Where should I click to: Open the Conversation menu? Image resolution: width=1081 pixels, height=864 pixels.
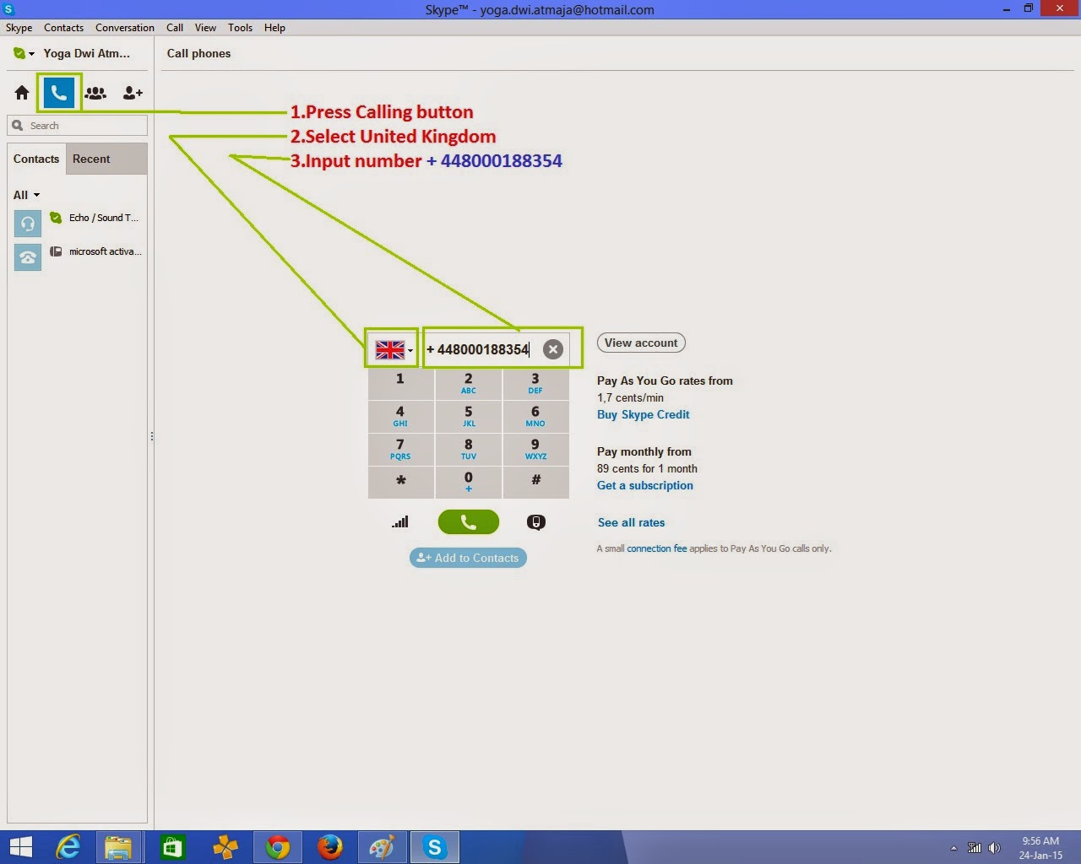point(125,28)
